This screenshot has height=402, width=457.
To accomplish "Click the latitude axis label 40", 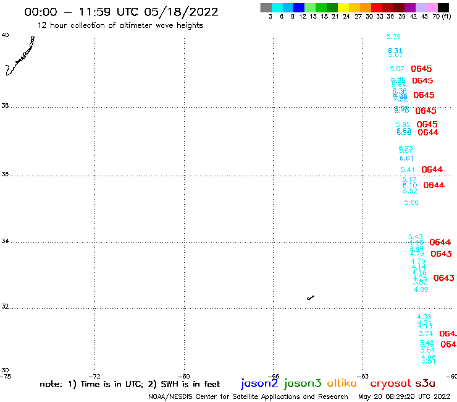I will coord(5,35).
